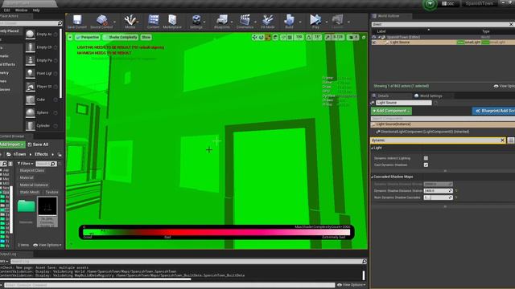
Task: Open Filters dropdown in Content Browser
Action: coord(25,164)
